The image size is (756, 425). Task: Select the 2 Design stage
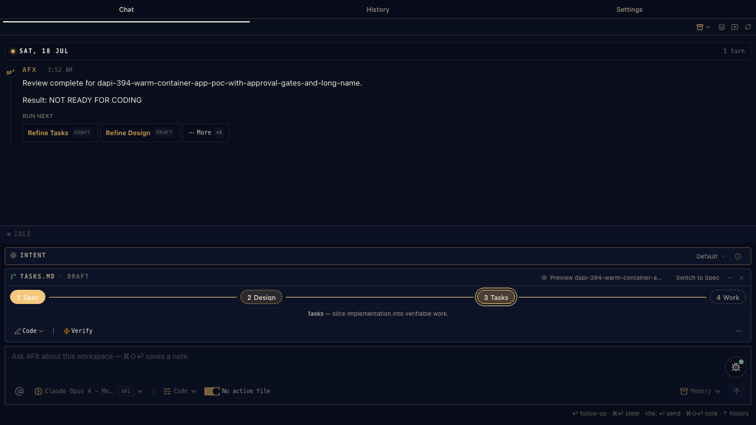click(x=261, y=297)
